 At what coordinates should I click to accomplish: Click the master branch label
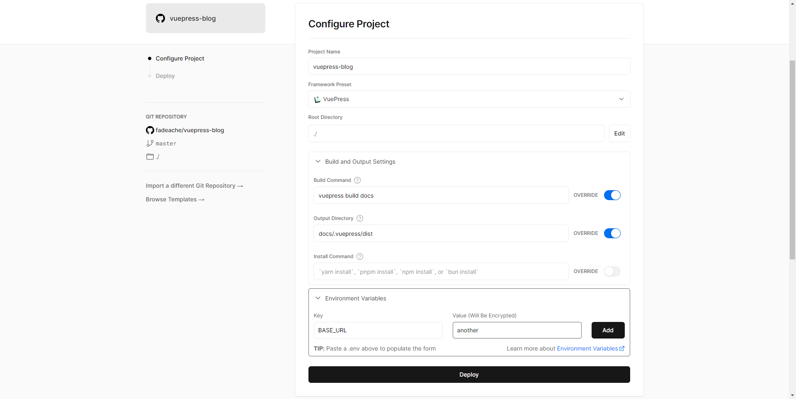pos(166,143)
